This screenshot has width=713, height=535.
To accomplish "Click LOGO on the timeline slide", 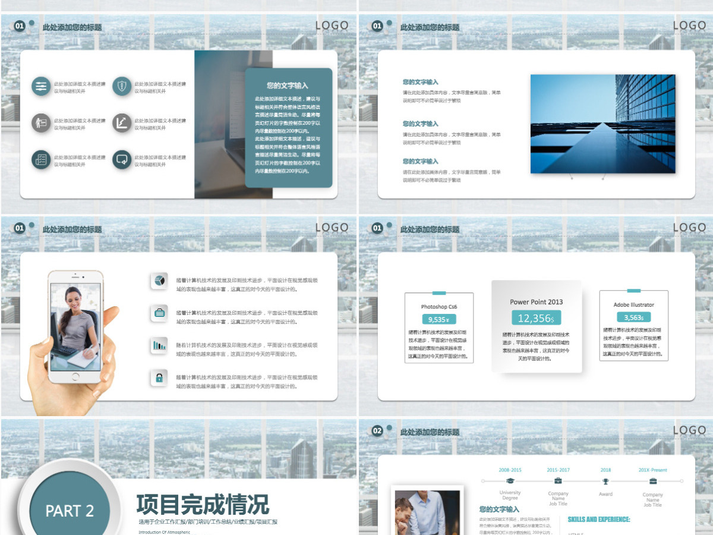I will [689, 430].
